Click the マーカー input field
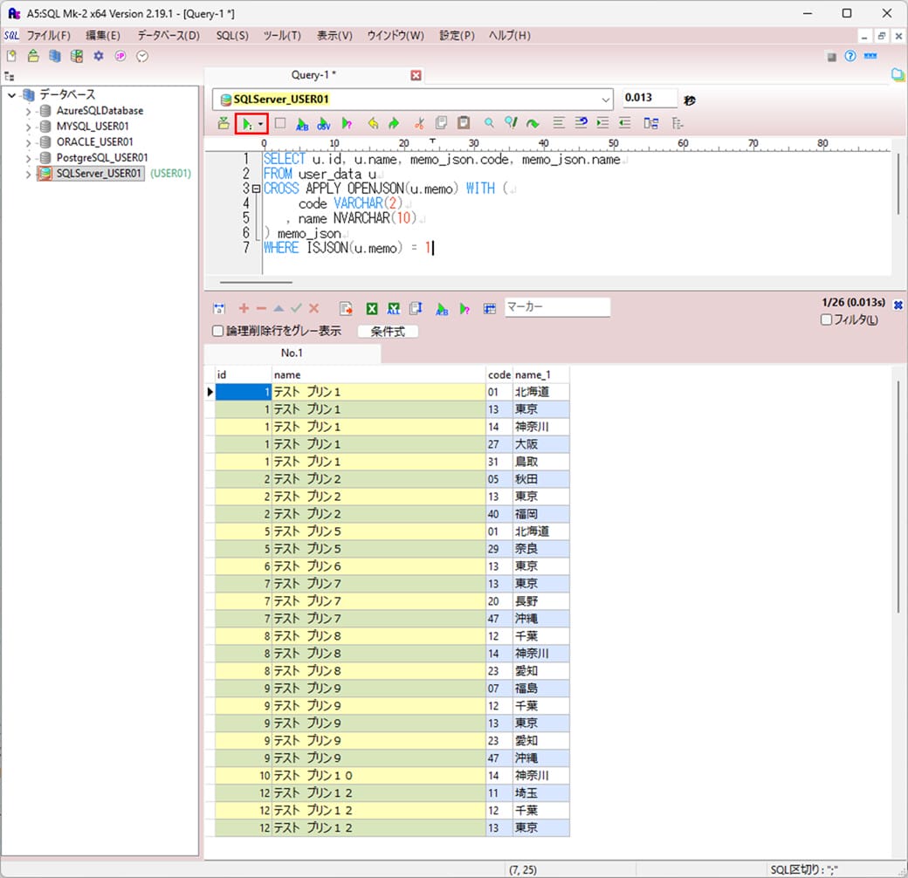 pyautogui.click(x=557, y=307)
